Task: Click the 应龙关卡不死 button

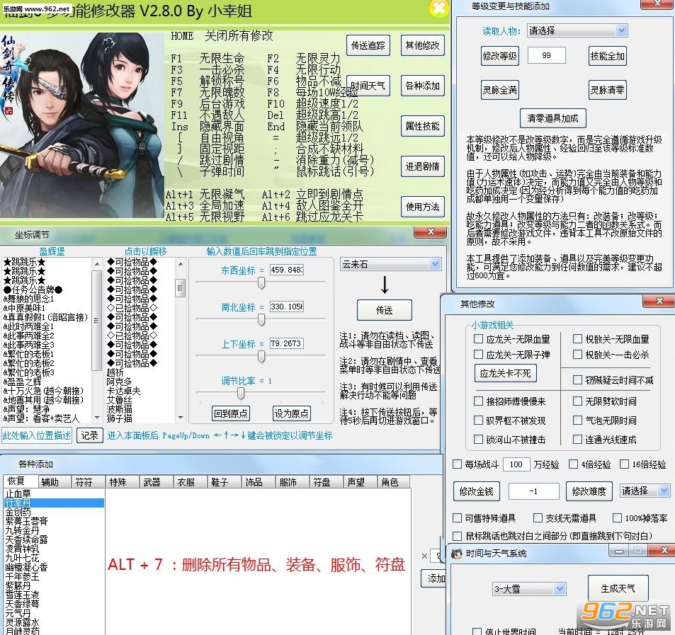Action: 506,373
